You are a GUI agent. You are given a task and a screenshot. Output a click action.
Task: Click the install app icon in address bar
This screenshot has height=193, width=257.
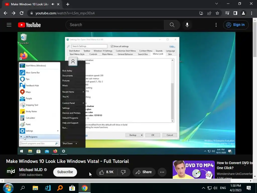pos(201,13)
